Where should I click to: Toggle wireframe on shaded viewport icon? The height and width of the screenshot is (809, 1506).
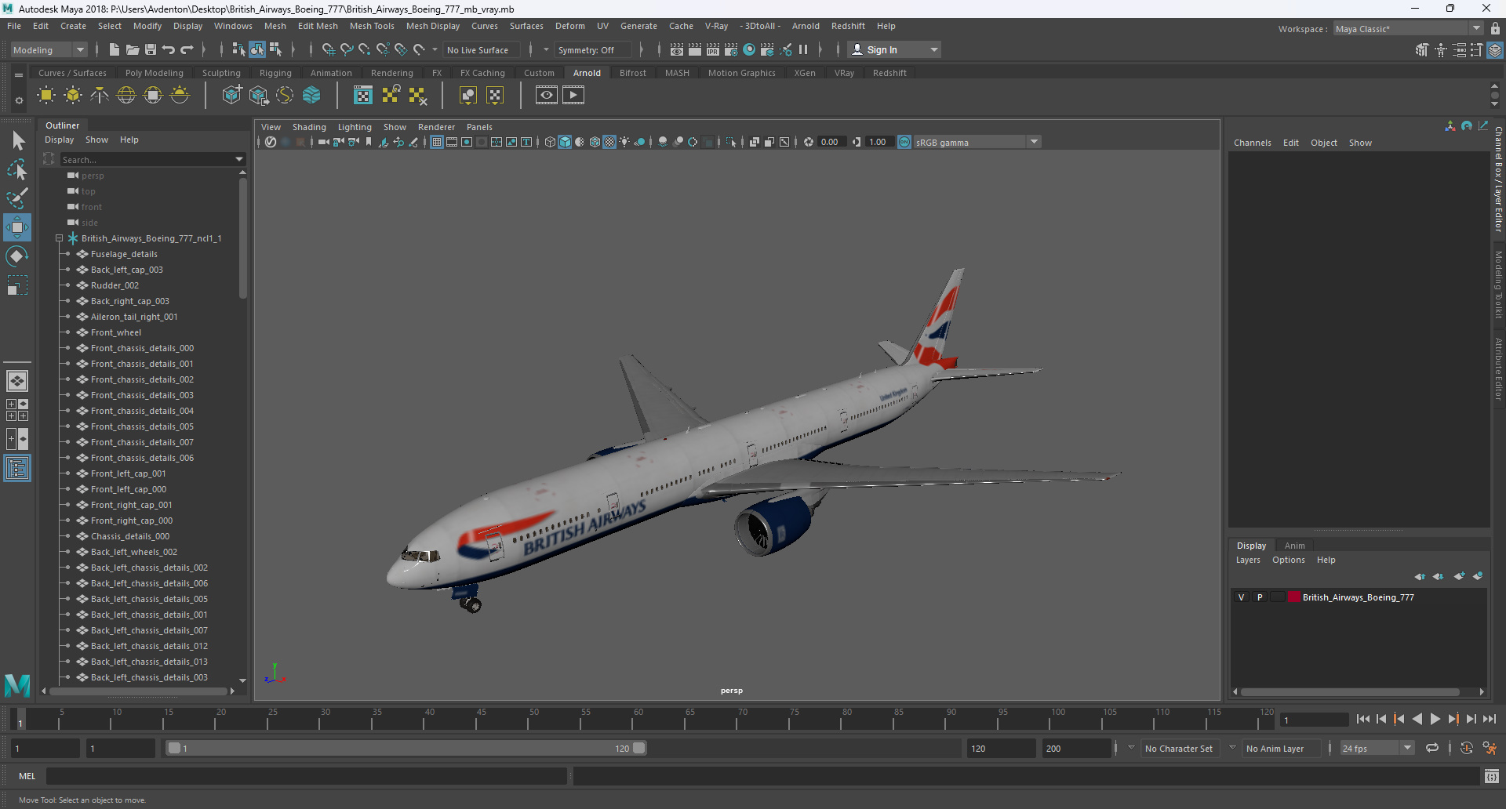595,142
